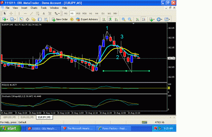The image size is (212, 137).
Task: Switch to H1 timeframe
Action: point(91,13)
